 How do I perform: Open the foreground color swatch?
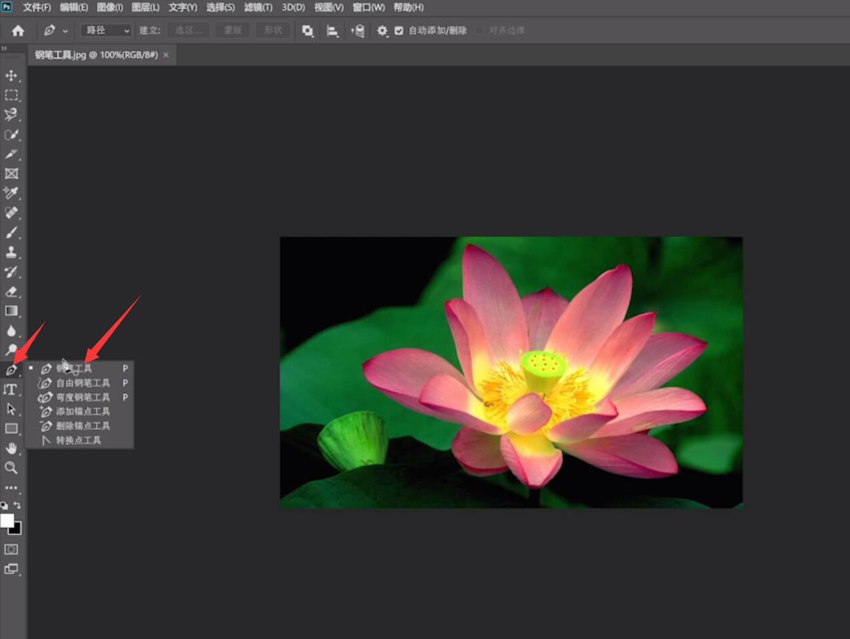click(7, 520)
